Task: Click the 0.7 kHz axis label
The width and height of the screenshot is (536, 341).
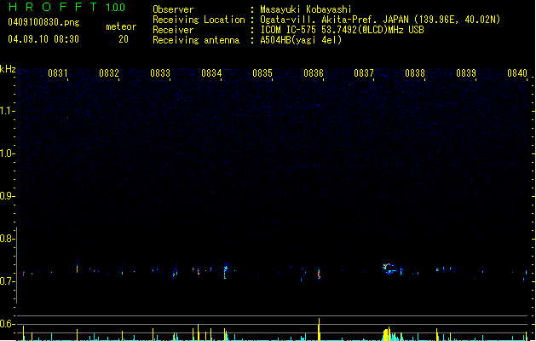Action: point(7,281)
